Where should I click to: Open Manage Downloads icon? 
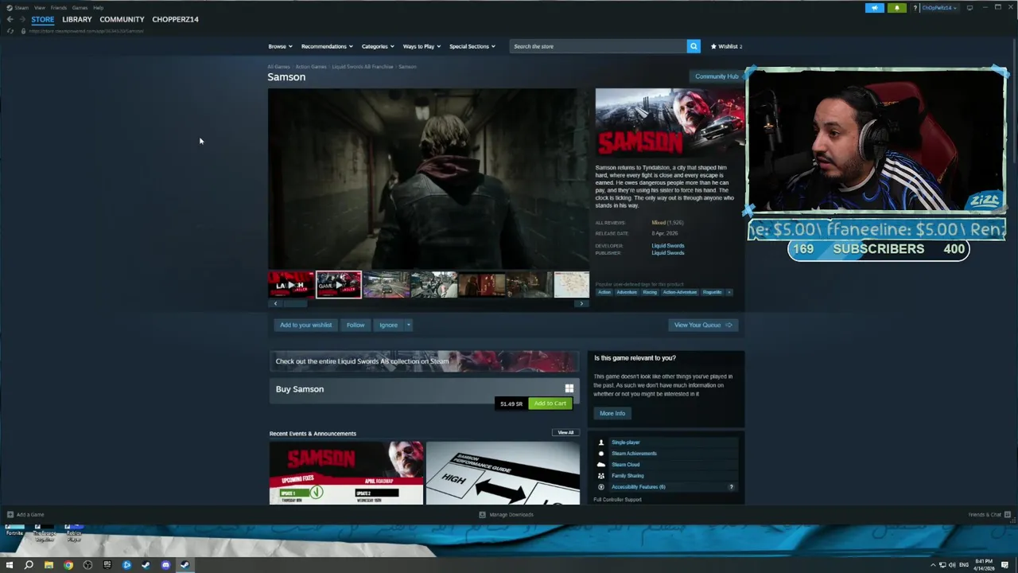[482, 515]
